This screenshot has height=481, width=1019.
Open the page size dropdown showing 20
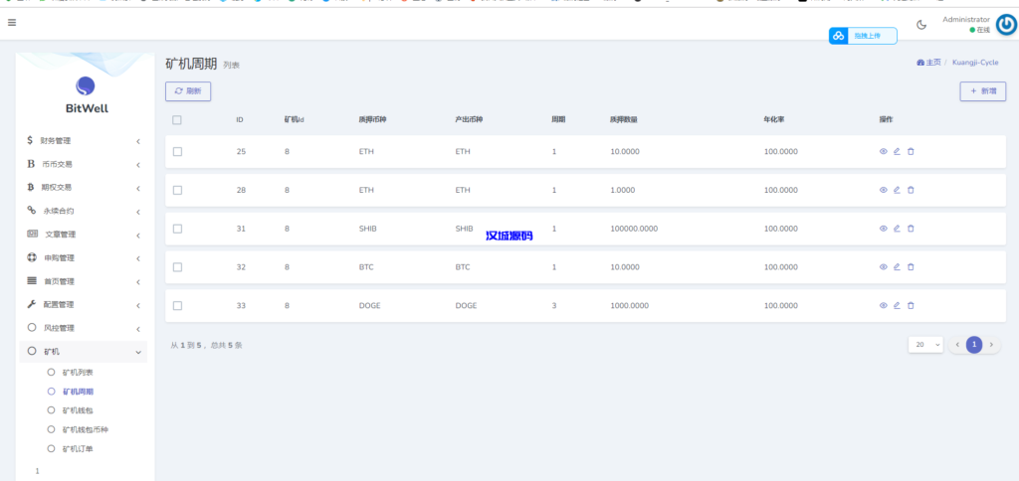tap(924, 345)
